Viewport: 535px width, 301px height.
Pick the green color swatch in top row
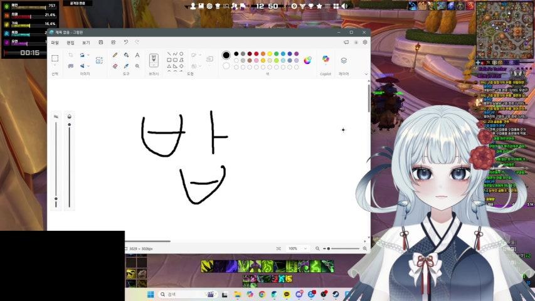point(277,53)
